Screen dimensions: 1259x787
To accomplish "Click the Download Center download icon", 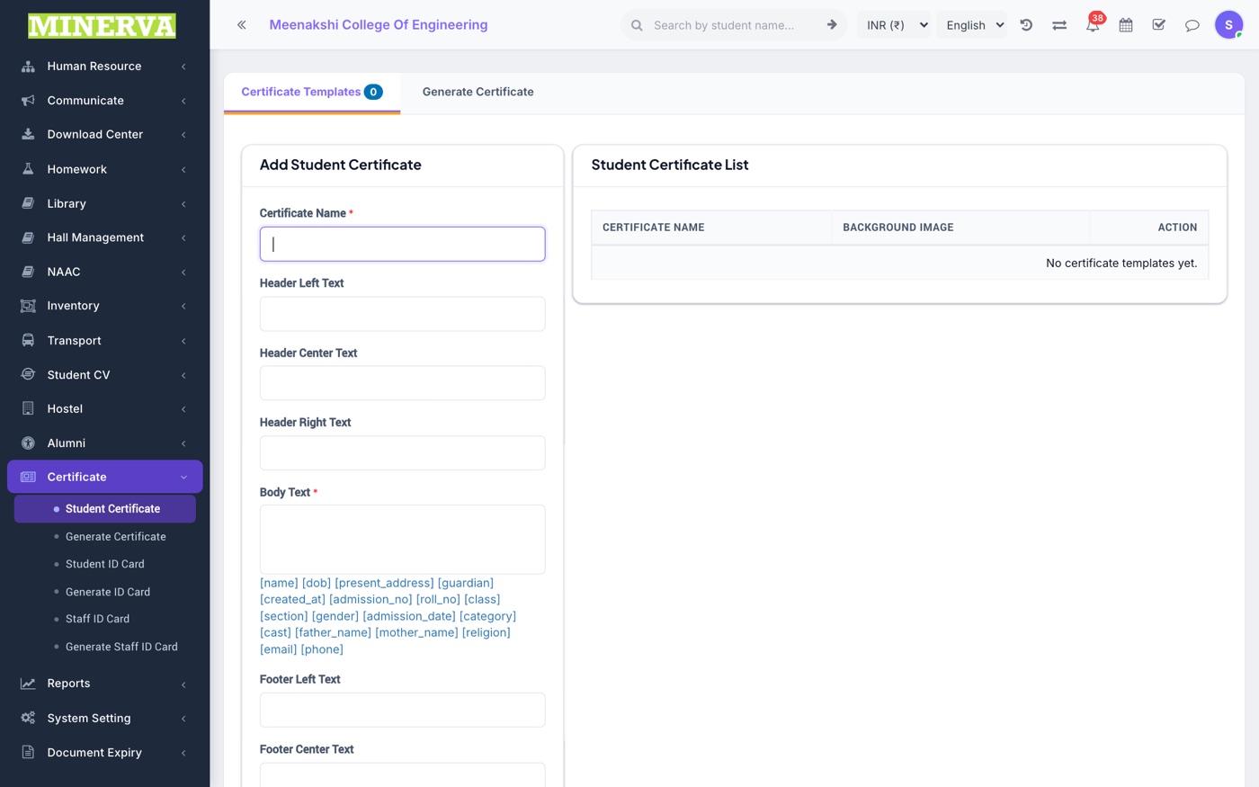I will 28,135.
